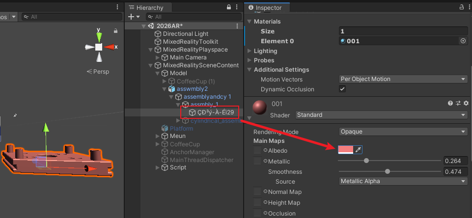This screenshot has height=218, width=472.
Task: Toggle the scene gizmo lock icon
Action: (115, 31)
